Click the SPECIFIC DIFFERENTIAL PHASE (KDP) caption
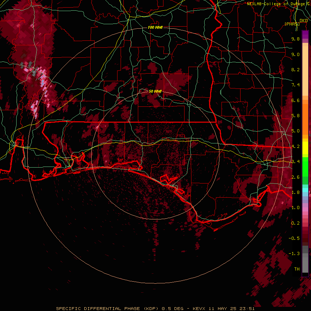The width and height of the screenshot is (311, 311). 107,309
